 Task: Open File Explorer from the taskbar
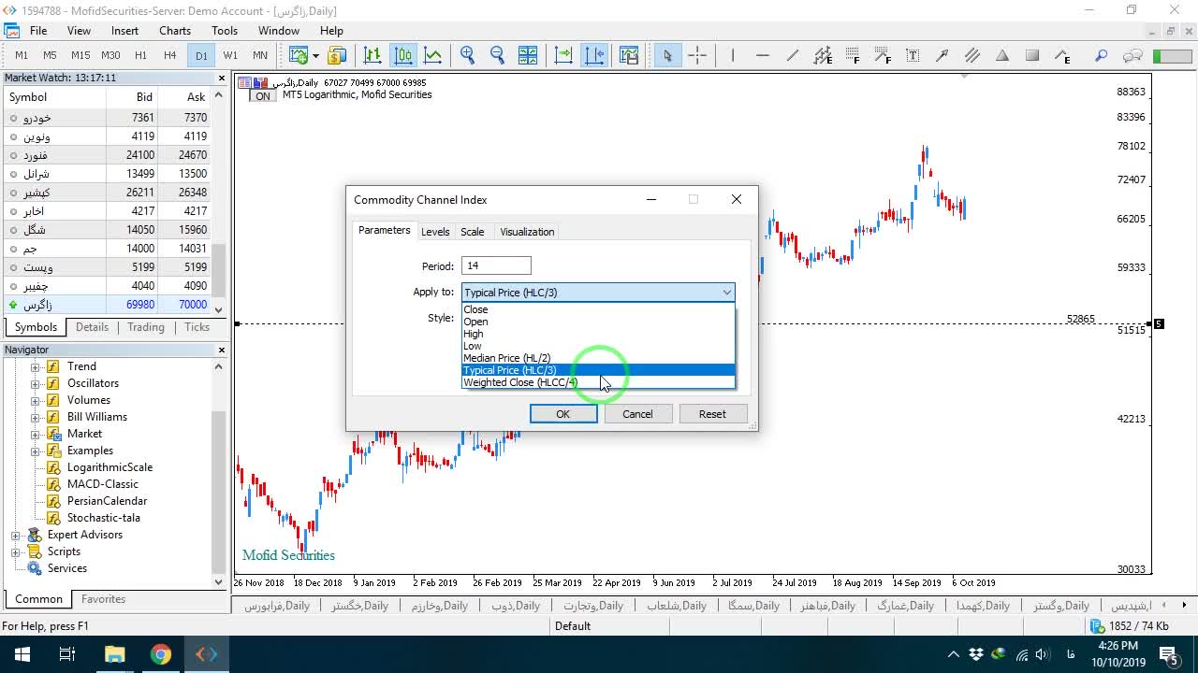tap(114, 654)
